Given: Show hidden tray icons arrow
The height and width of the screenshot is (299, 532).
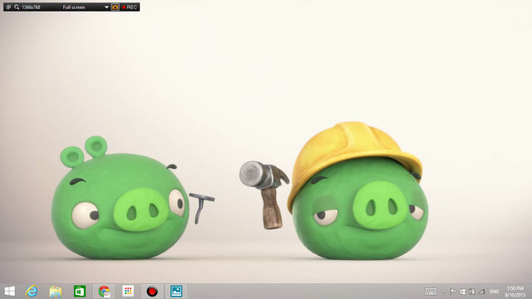Looking at the screenshot, I should [x=443, y=292].
